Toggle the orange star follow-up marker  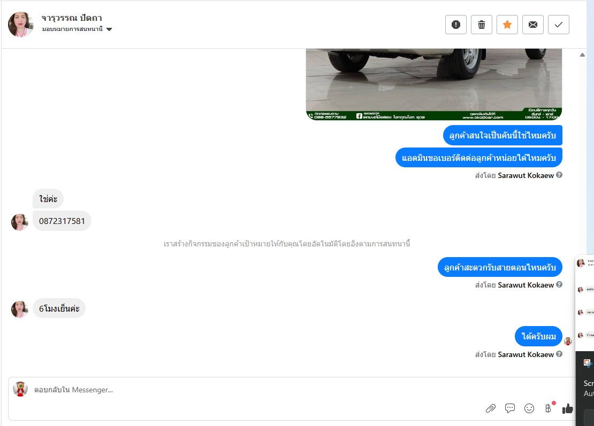tap(507, 25)
